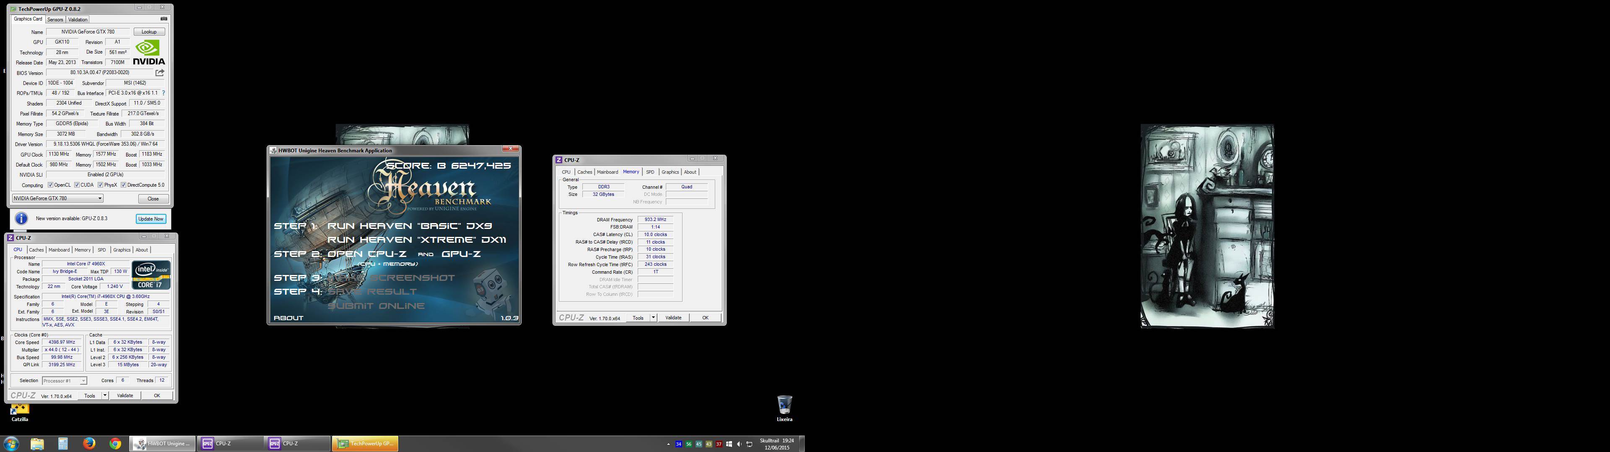Screen dimensions: 1610x452
Task: Open SPD tab in DDR3 timings CPU-Z window
Action: pyautogui.click(x=650, y=172)
